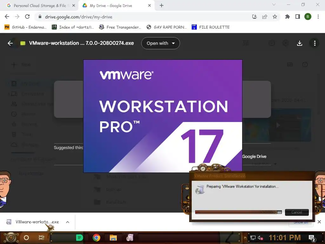The height and width of the screenshot is (244, 325).
Task: Open more actions menu in Drive preview
Action: point(315,43)
